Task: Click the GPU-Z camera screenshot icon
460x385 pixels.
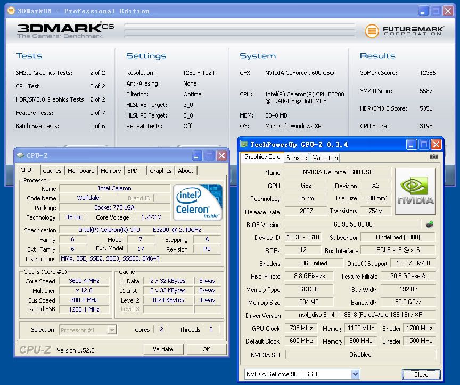Action: point(434,157)
